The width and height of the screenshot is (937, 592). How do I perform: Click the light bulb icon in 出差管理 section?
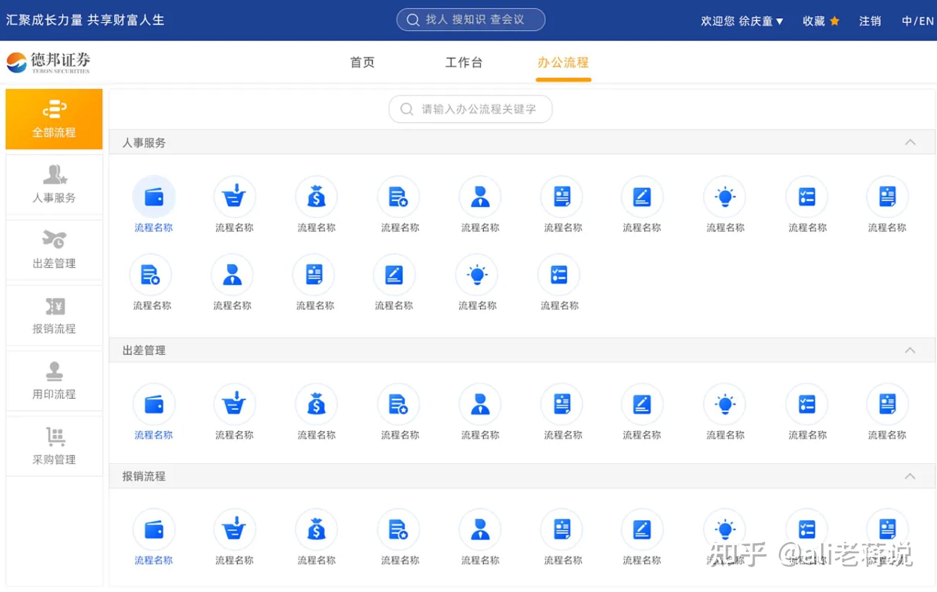click(x=725, y=404)
